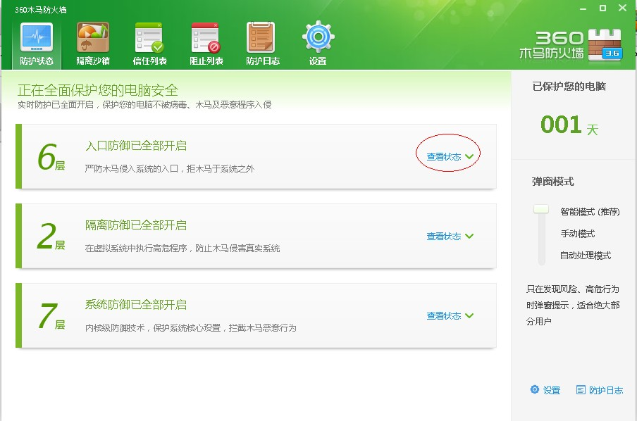Click the 弹窗模式 section title
Viewport: 637px width, 421px height.
click(x=553, y=182)
